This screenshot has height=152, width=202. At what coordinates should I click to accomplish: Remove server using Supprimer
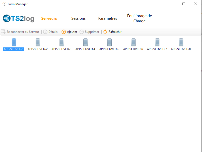tap(89, 32)
